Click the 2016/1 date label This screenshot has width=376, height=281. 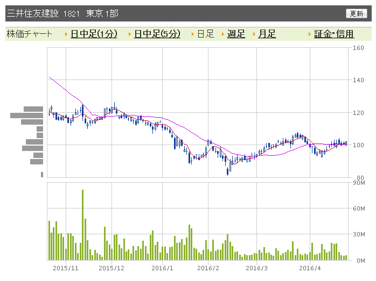pos(162,268)
